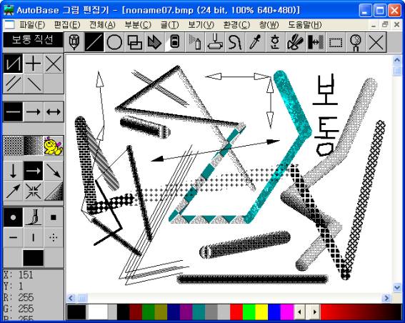This screenshot has width=405, height=323.
Task: Toggle the double-headed arrow line style
Action: click(54, 112)
